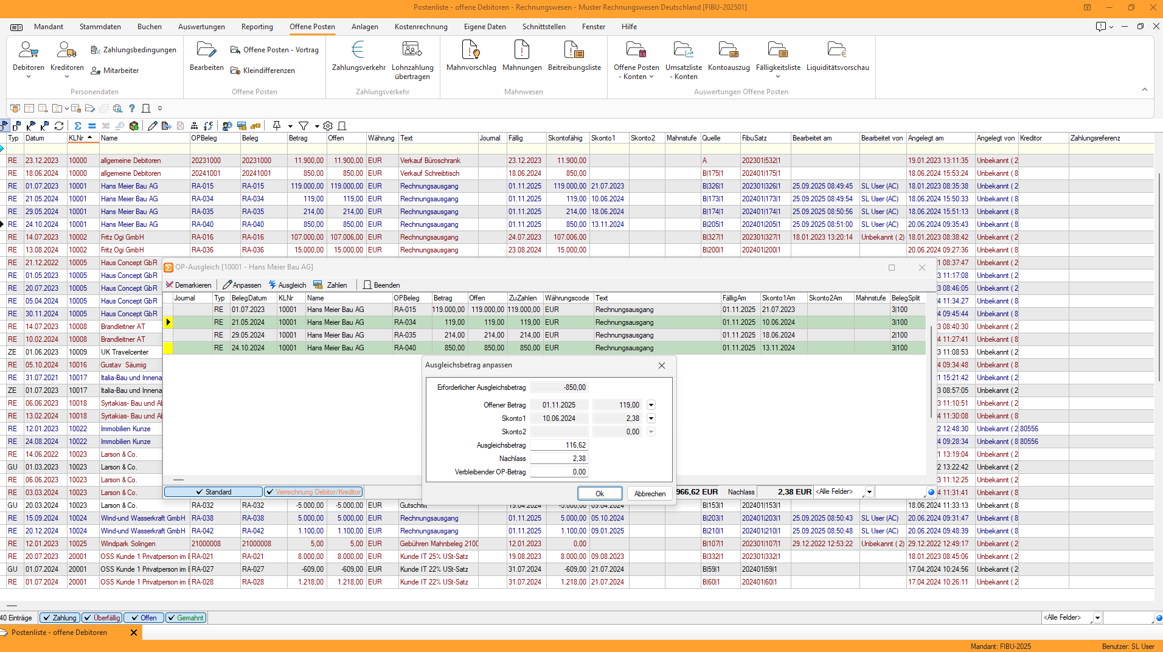Click the Ausgleichsbetrag input field

558,445
